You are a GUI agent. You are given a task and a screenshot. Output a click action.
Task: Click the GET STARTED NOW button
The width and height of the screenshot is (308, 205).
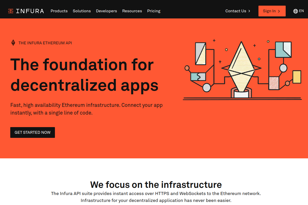coord(33,132)
